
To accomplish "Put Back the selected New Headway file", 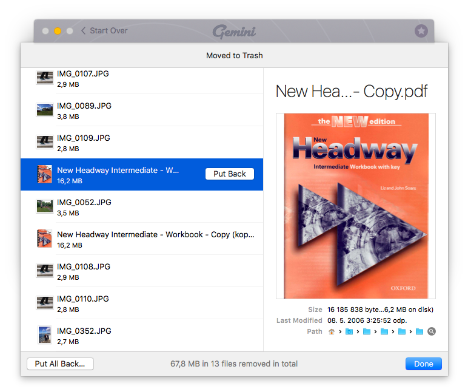I will [230, 174].
